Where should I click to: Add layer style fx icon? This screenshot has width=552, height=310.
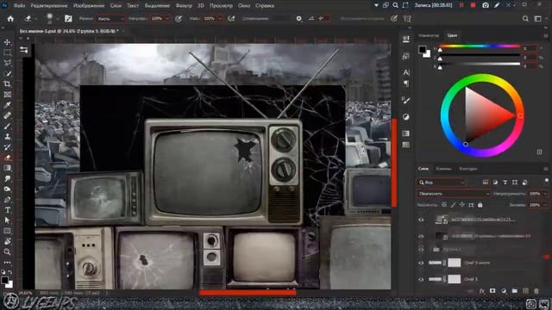click(x=481, y=291)
